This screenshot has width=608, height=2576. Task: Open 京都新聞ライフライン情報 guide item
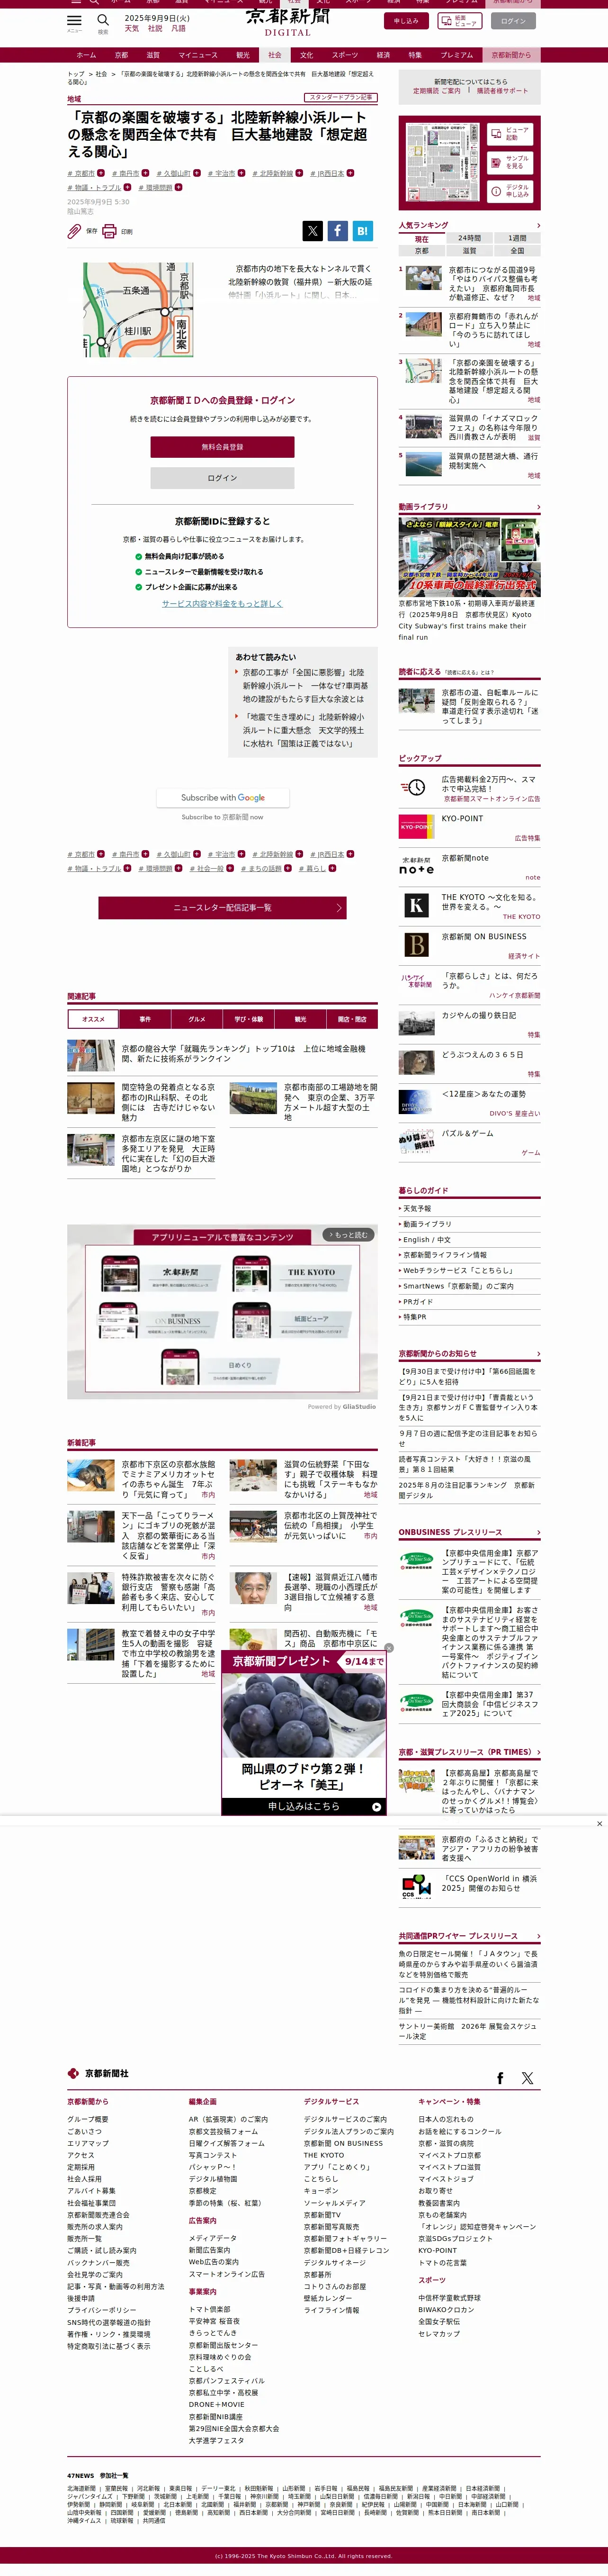(445, 1255)
